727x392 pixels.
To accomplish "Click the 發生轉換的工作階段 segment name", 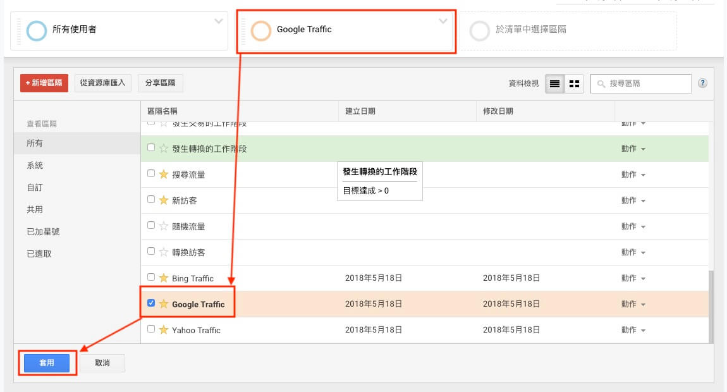I will 209,149.
